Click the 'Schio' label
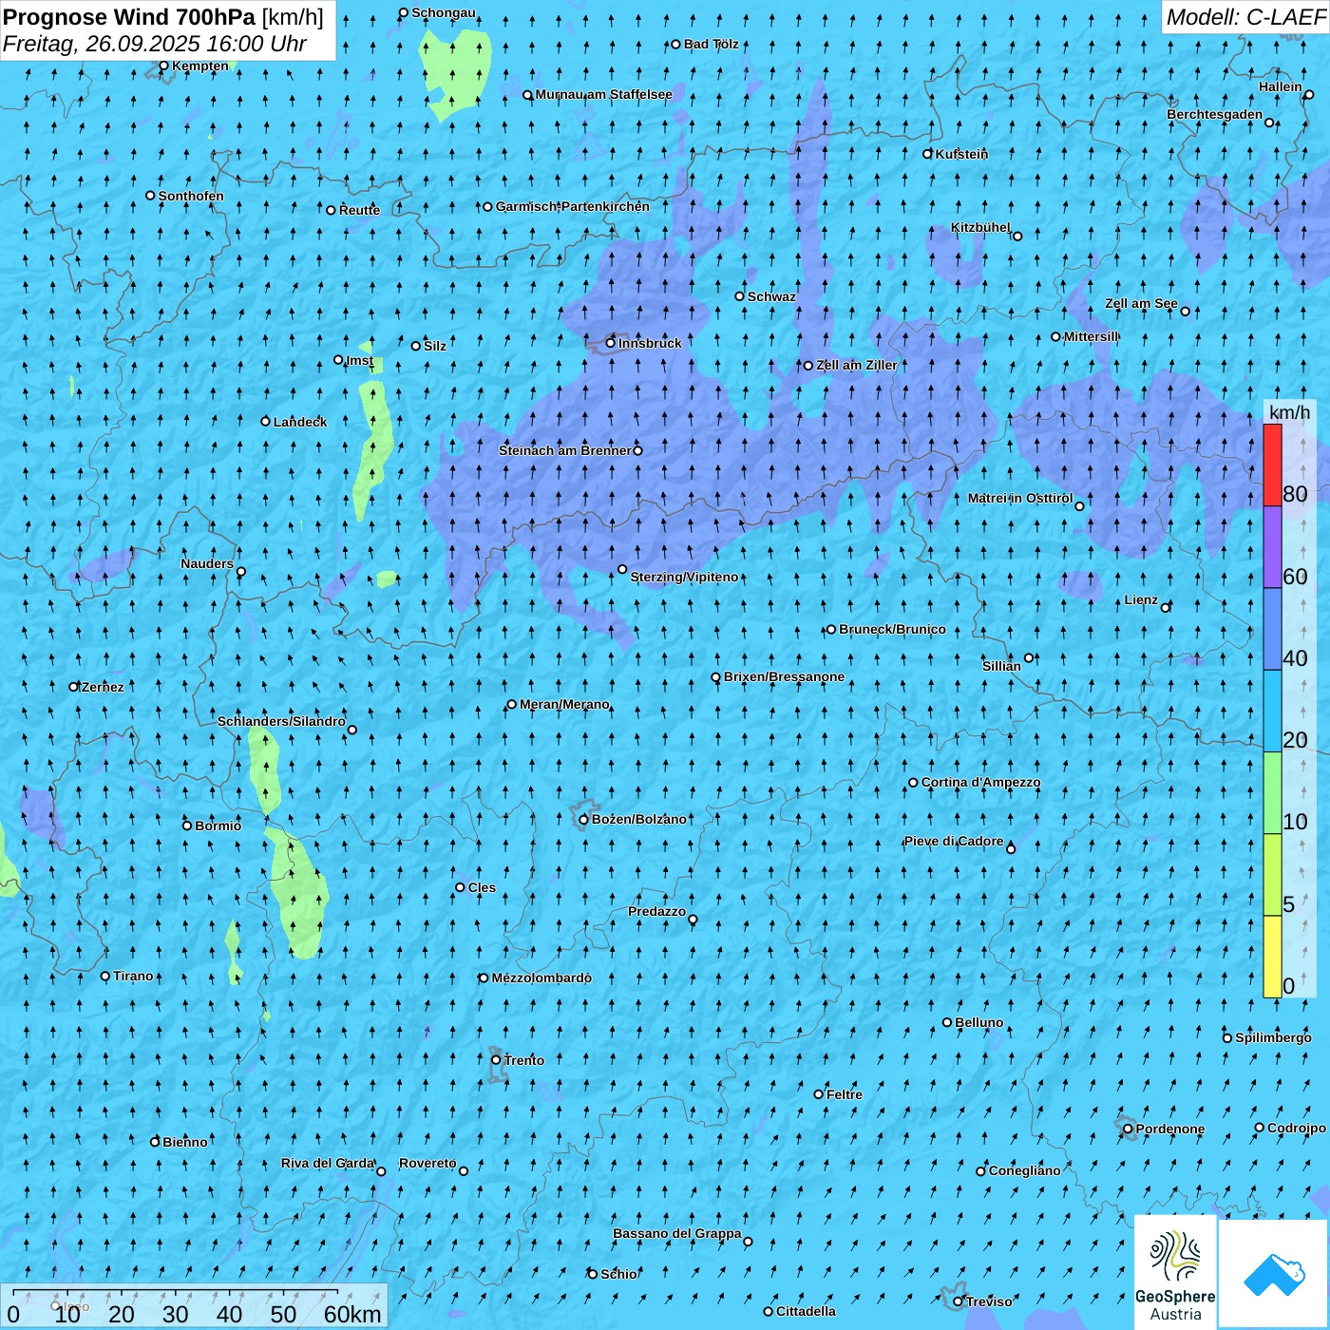 pos(618,1274)
